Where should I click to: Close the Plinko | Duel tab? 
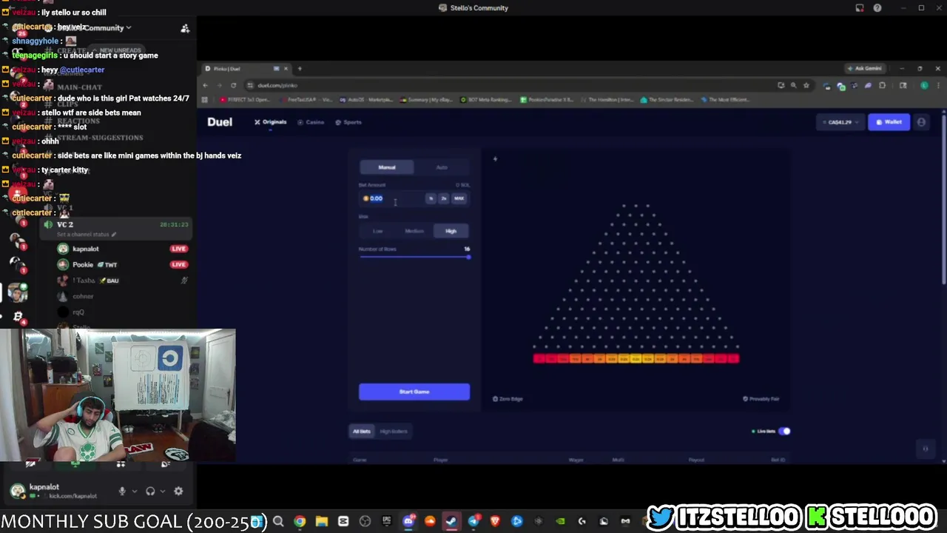[286, 69]
